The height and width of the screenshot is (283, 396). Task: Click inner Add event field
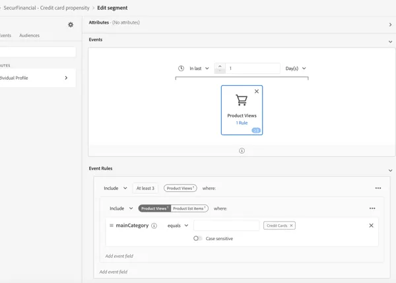(119, 256)
